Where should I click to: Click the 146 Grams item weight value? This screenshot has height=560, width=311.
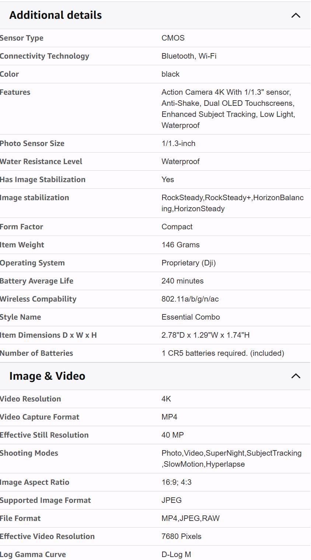click(180, 245)
